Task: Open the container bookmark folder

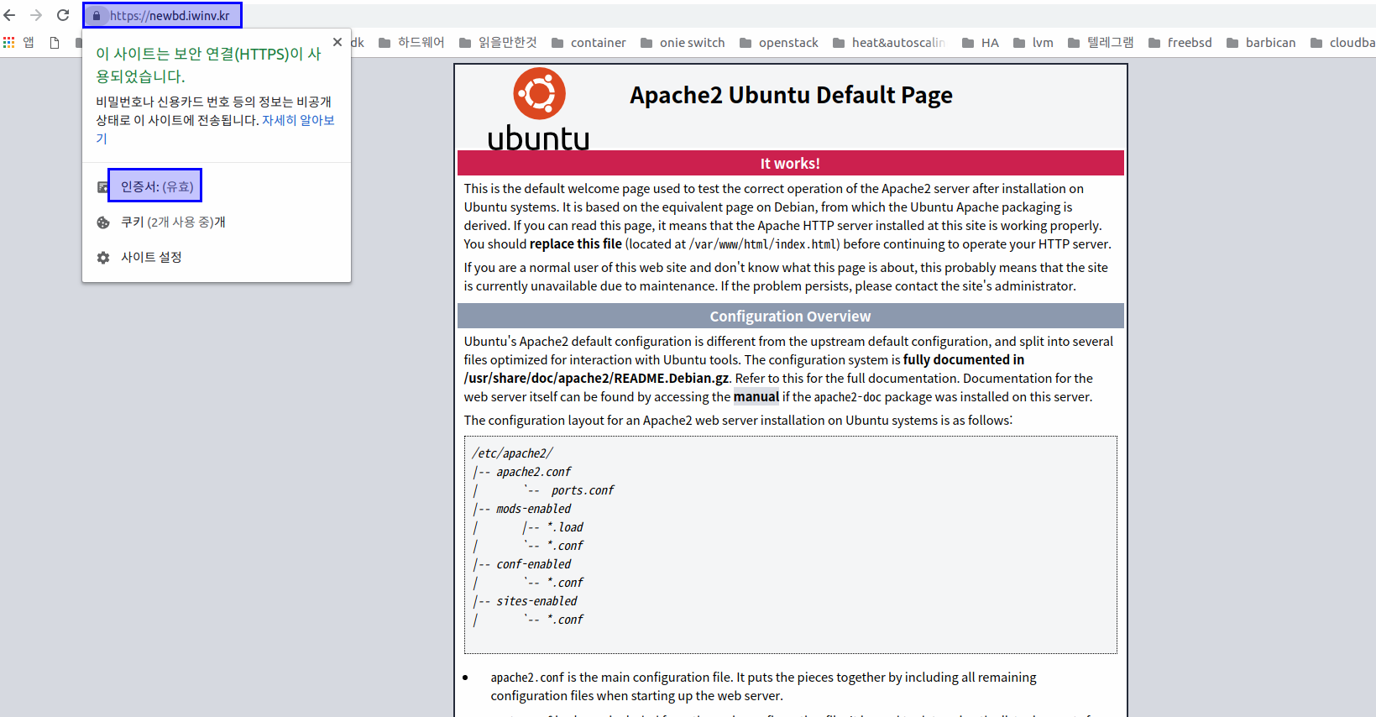Action: tap(589, 42)
